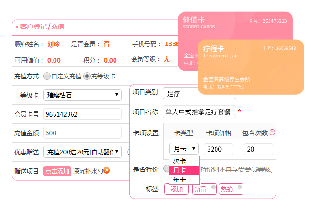This screenshot has width=311, height=209.
Task: Click the help icon beside 包含次数
Action: point(272,132)
